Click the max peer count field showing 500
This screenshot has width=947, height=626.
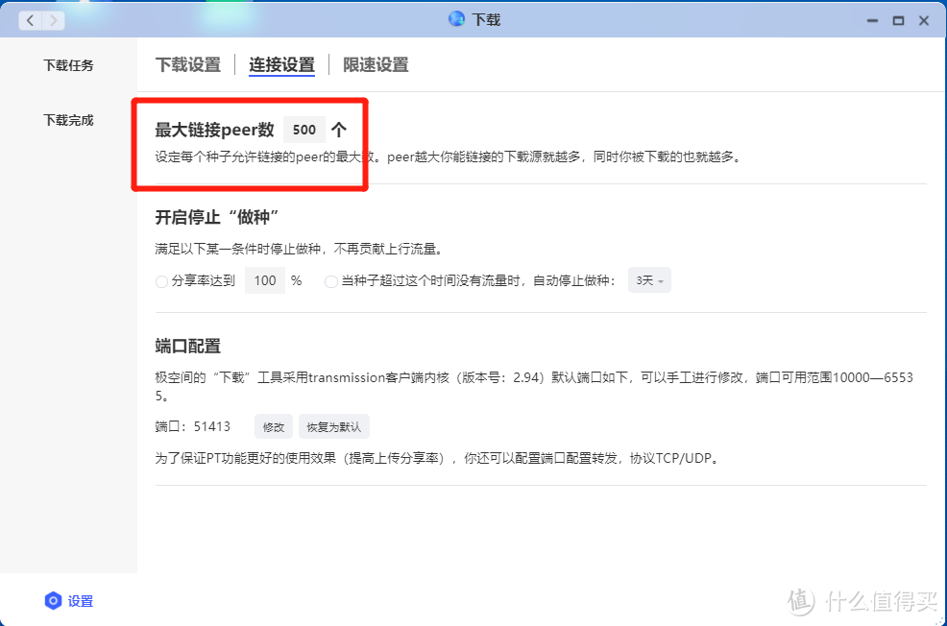tap(304, 130)
